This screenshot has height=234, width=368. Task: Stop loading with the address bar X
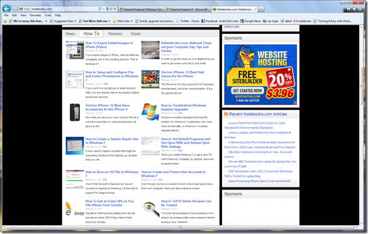(x=114, y=9)
